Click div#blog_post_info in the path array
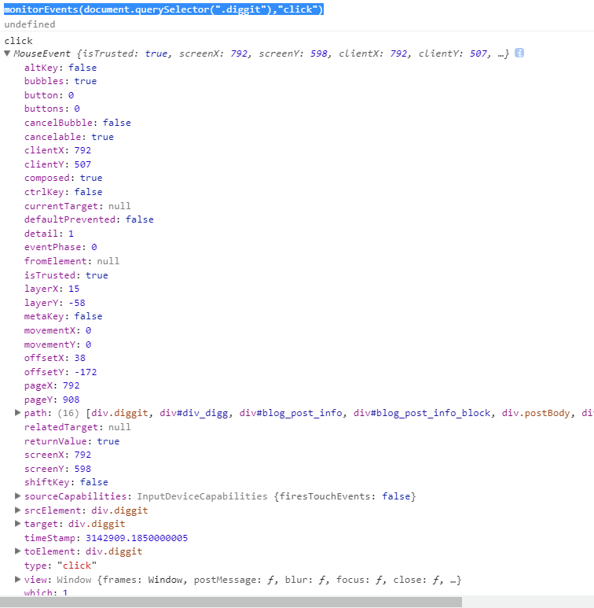 click(x=291, y=413)
